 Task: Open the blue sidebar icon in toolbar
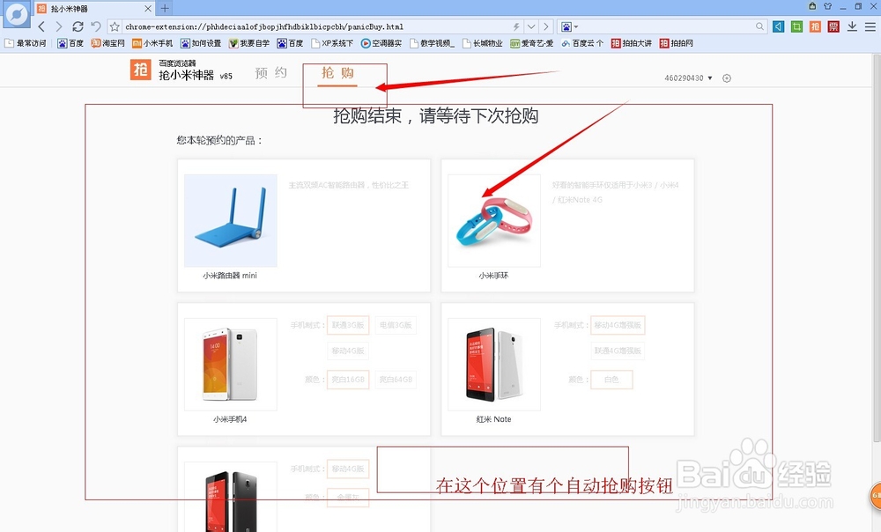778,26
